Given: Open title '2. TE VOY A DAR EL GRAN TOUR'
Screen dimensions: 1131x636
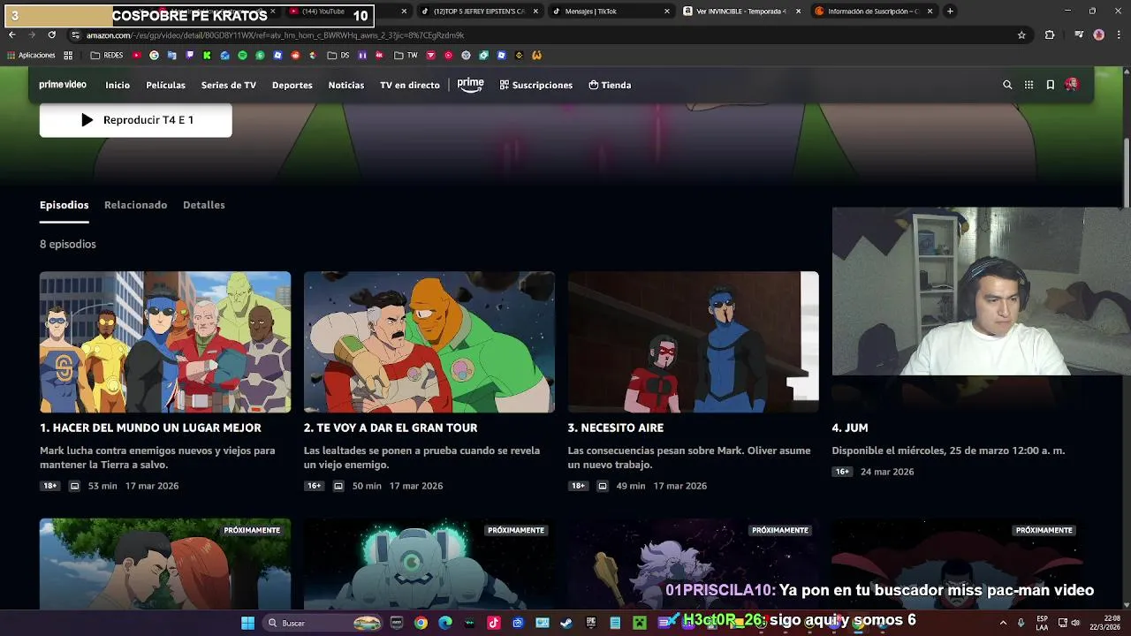Looking at the screenshot, I should pos(391,428).
